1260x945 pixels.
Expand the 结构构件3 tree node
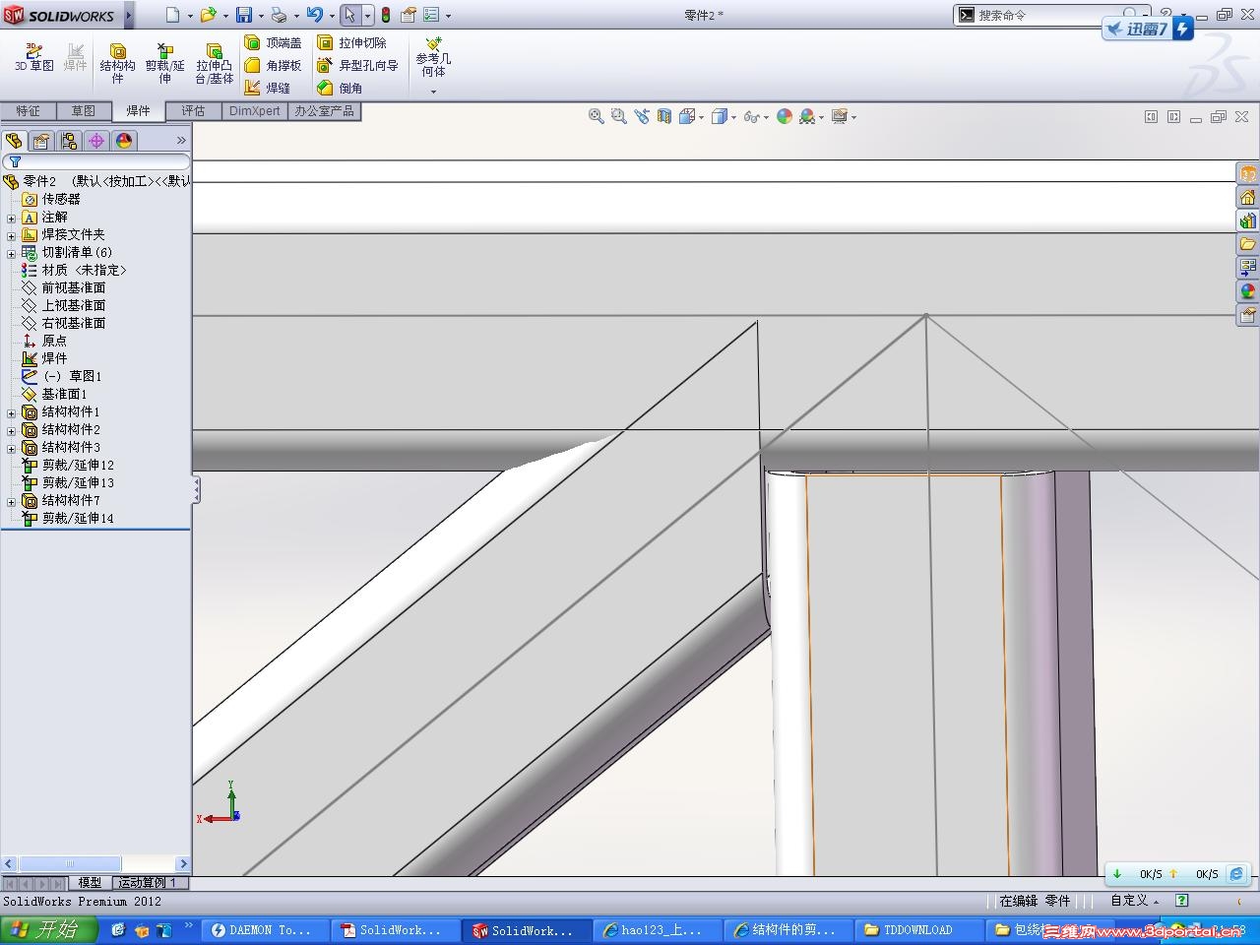pos(12,448)
